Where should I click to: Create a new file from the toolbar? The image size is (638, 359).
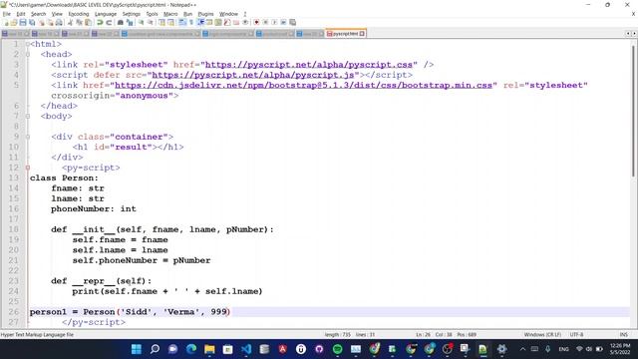point(7,22)
